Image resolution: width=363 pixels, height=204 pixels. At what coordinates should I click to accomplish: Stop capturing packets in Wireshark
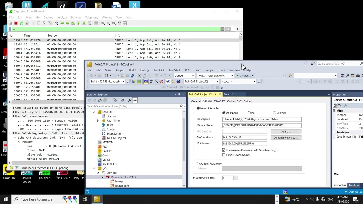pos(16,23)
